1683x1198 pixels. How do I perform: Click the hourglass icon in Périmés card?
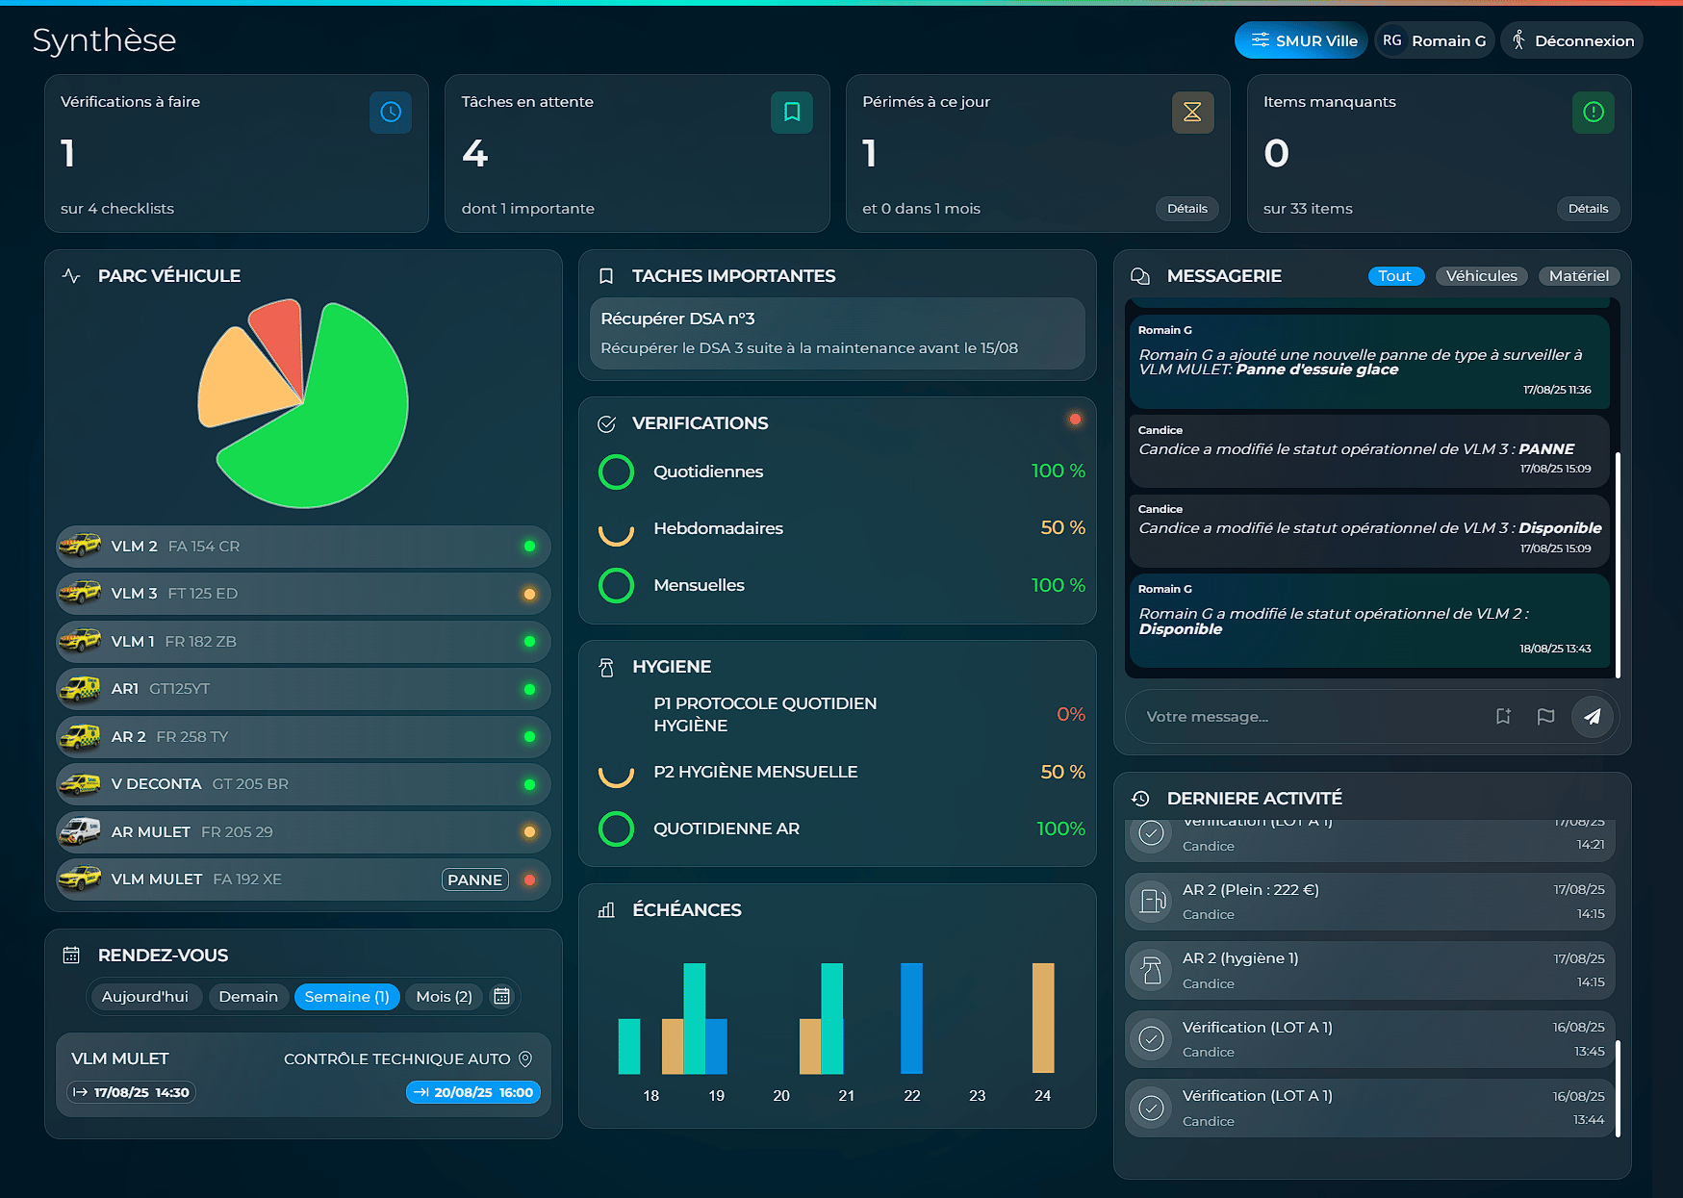click(x=1192, y=113)
